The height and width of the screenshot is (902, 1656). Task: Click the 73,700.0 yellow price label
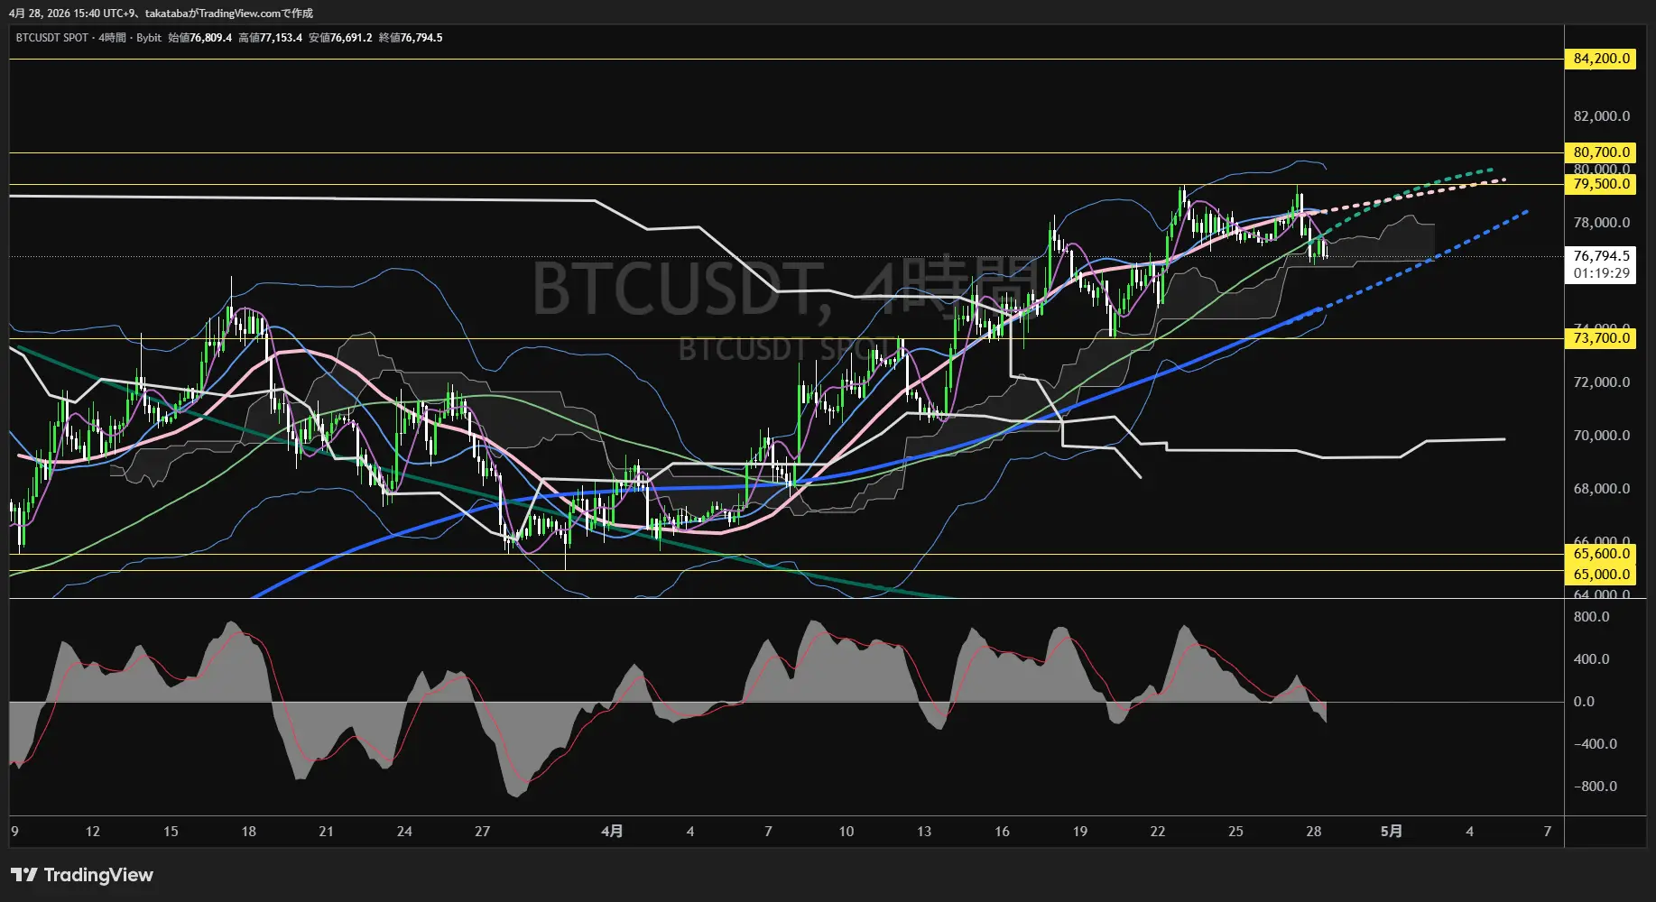(x=1601, y=338)
